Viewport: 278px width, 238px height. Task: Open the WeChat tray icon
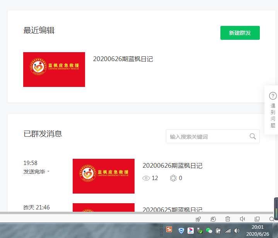tap(209, 231)
